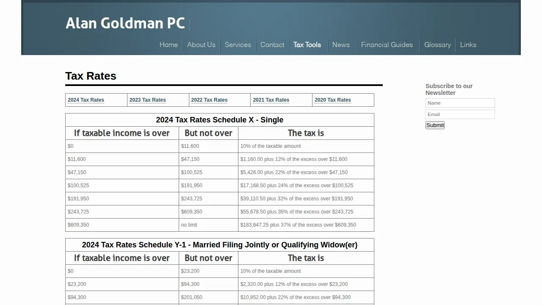Select the Tax Rates page heading
The height and width of the screenshot is (305, 542).
pyautogui.click(x=91, y=76)
